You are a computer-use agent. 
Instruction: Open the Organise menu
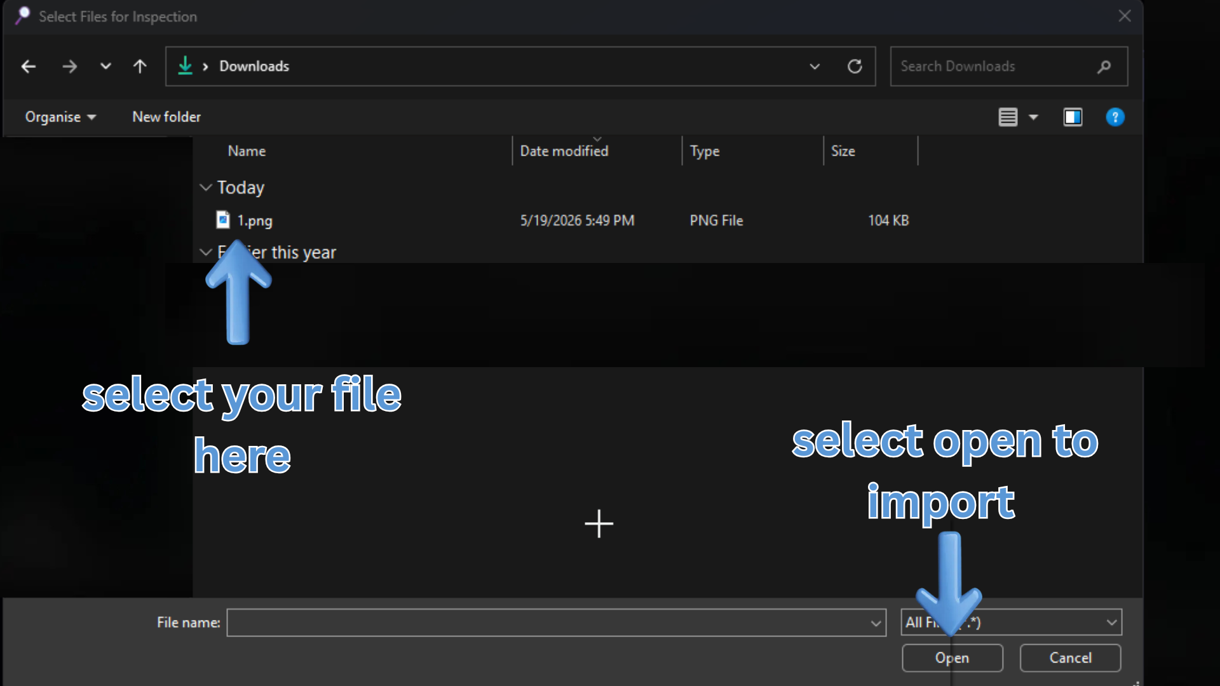(60, 117)
